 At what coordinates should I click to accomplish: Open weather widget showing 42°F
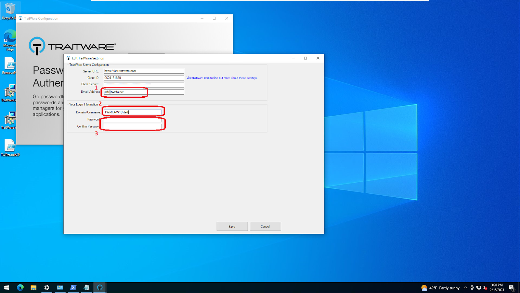440,288
